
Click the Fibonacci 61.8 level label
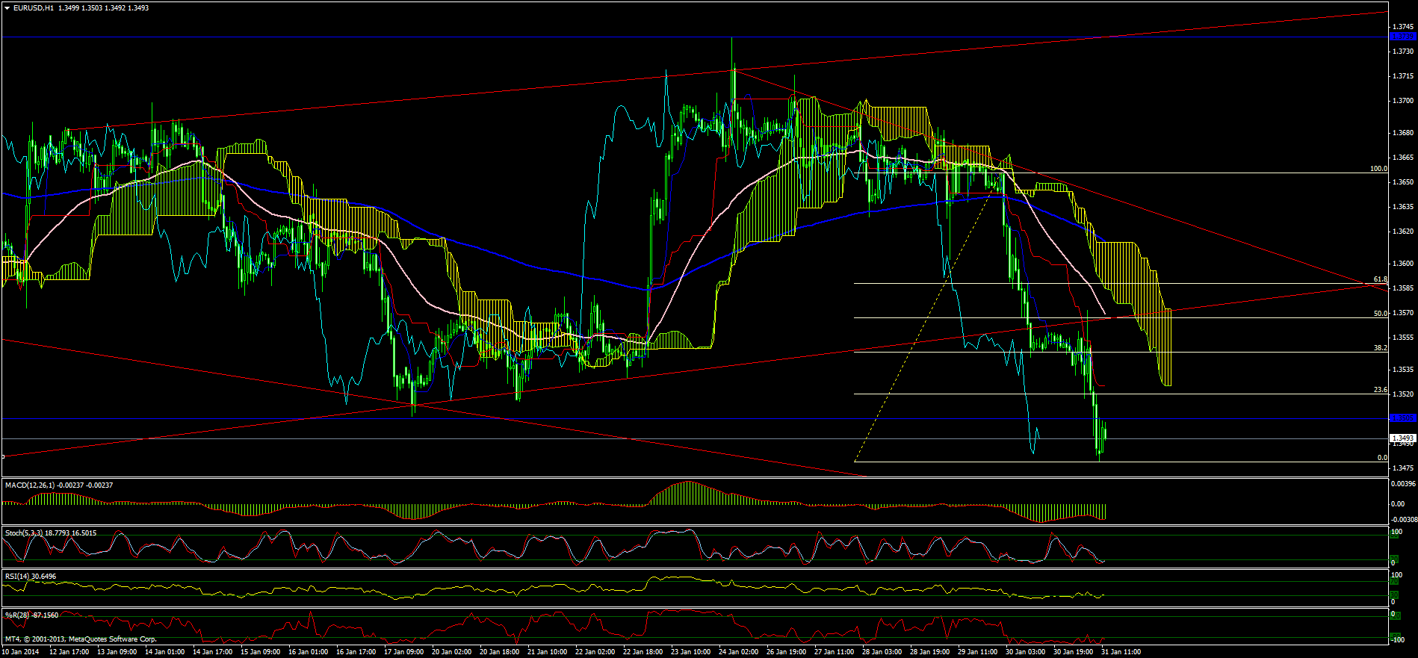(x=1381, y=279)
